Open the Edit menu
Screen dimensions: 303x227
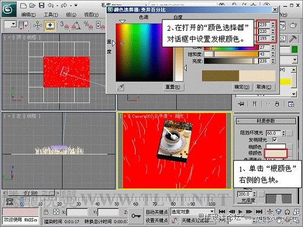28,15
